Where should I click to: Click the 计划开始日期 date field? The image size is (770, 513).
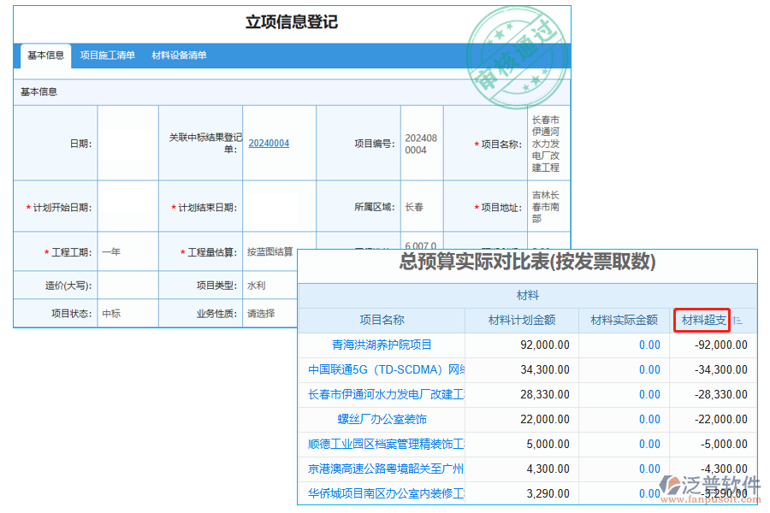click(x=127, y=208)
